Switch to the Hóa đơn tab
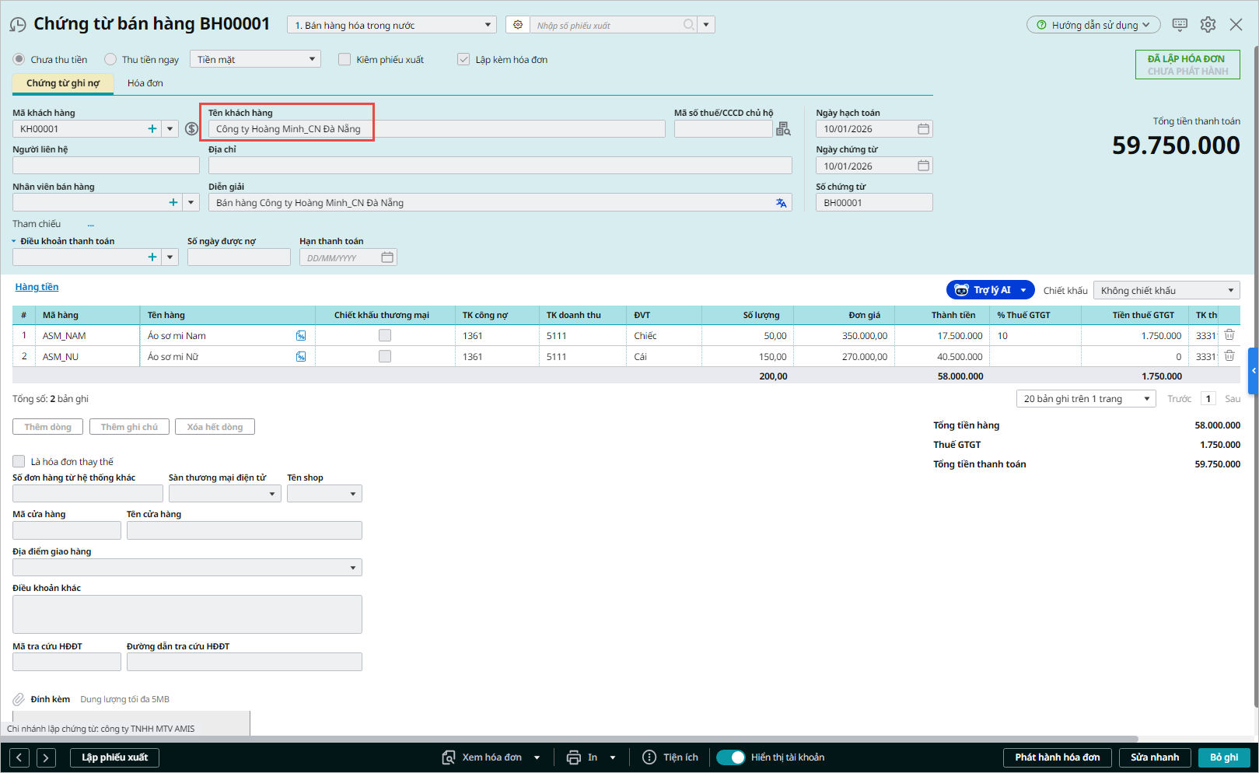Screen dimensions: 1259x773 click(145, 83)
